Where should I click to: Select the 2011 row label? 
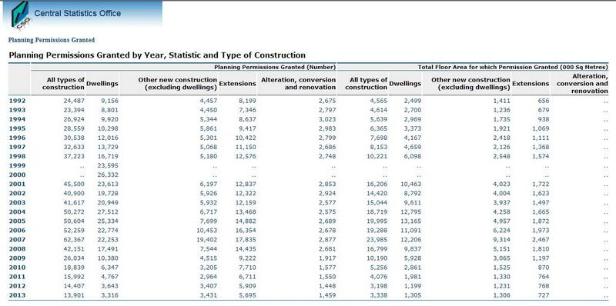[17, 277]
